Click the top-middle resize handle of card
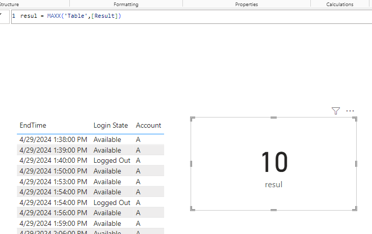Image resolution: width=372 pixels, height=234 pixels. coord(274,118)
